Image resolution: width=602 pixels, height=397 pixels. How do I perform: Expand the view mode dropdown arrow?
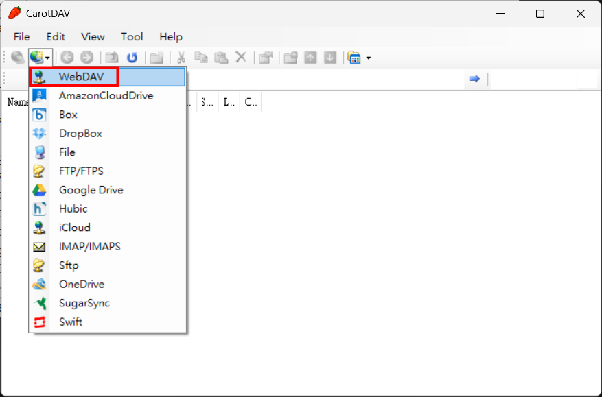pos(369,58)
